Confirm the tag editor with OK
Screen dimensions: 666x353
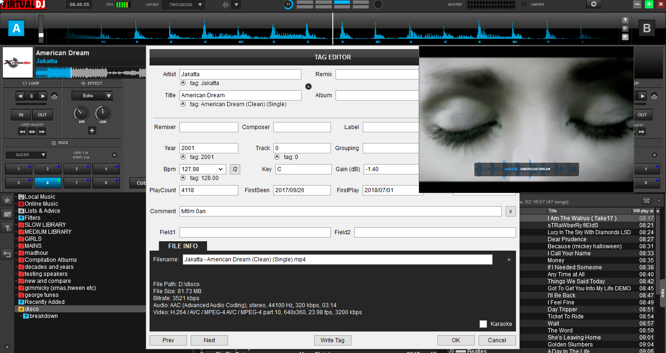coord(456,340)
